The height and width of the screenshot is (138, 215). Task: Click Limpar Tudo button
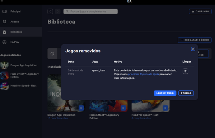coord(165,93)
